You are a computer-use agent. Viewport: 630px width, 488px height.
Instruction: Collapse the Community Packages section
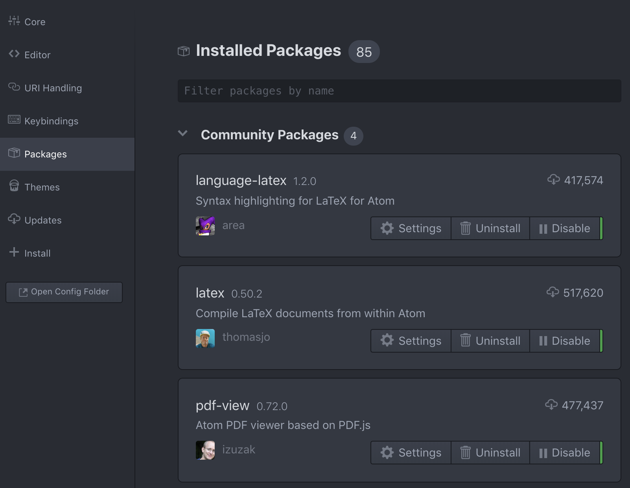tap(183, 133)
